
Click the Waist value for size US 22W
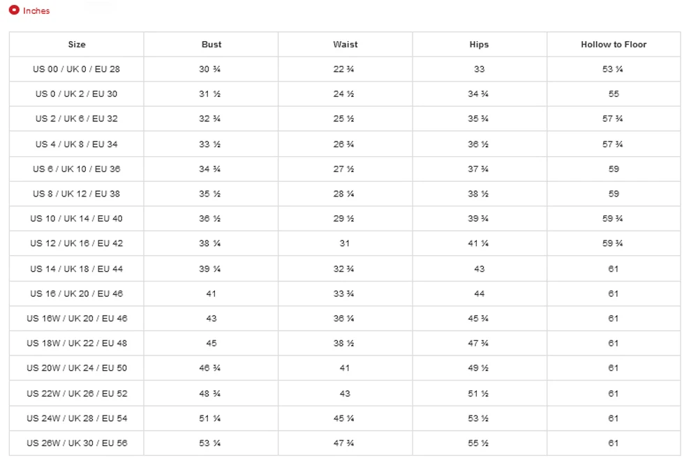pyautogui.click(x=345, y=394)
